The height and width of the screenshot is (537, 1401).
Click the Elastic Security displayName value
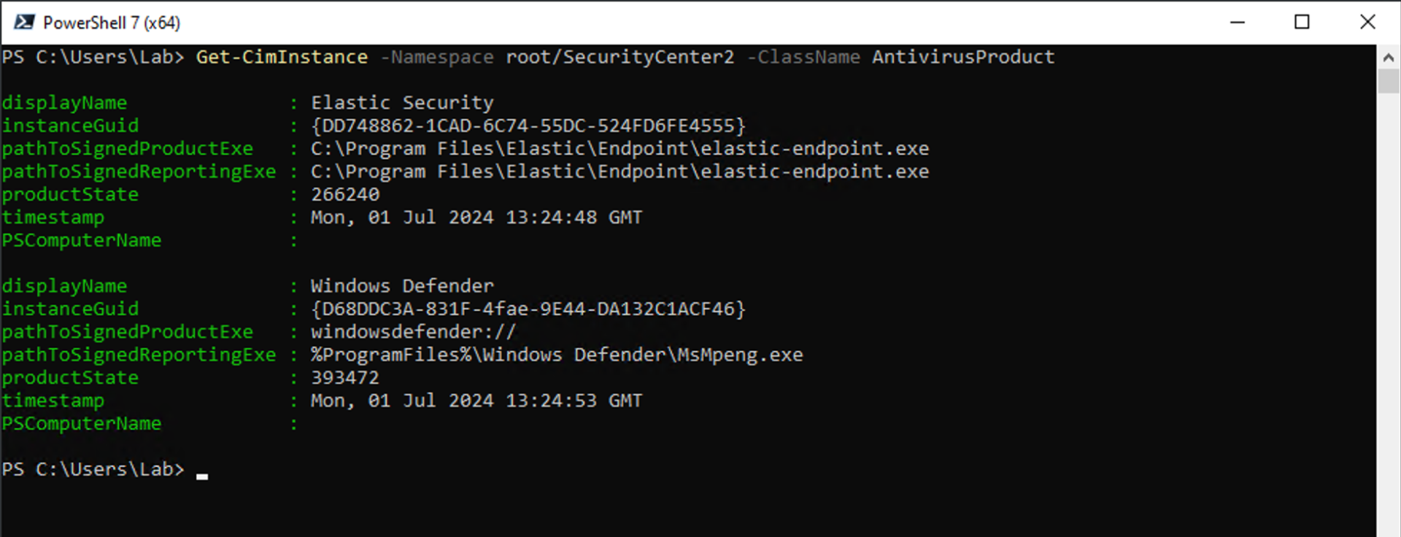pos(402,103)
